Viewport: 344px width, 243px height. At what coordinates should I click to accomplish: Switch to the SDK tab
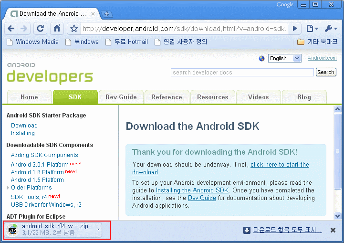(x=75, y=97)
